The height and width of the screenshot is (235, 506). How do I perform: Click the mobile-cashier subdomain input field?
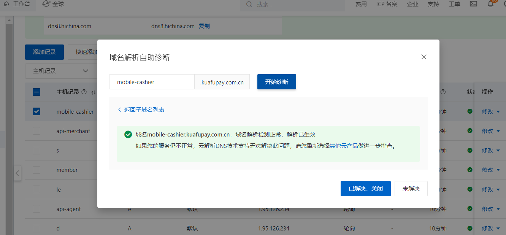[152, 82]
